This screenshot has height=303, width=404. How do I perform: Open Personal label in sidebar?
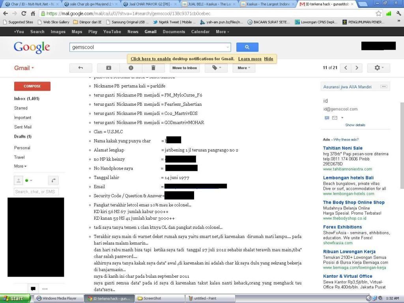click(x=22, y=148)
